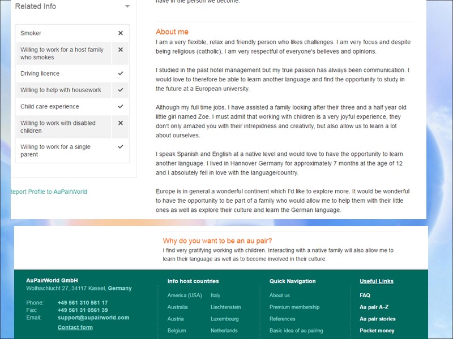This screenshot has width=453, height=339.
Task: Go to About us in Quick Navigation
Action: click(x=279, y=295)
